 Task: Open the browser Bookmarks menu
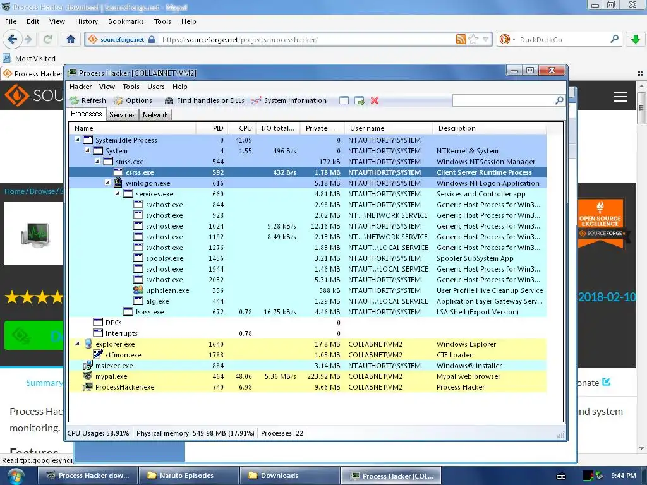click(126, 21)
